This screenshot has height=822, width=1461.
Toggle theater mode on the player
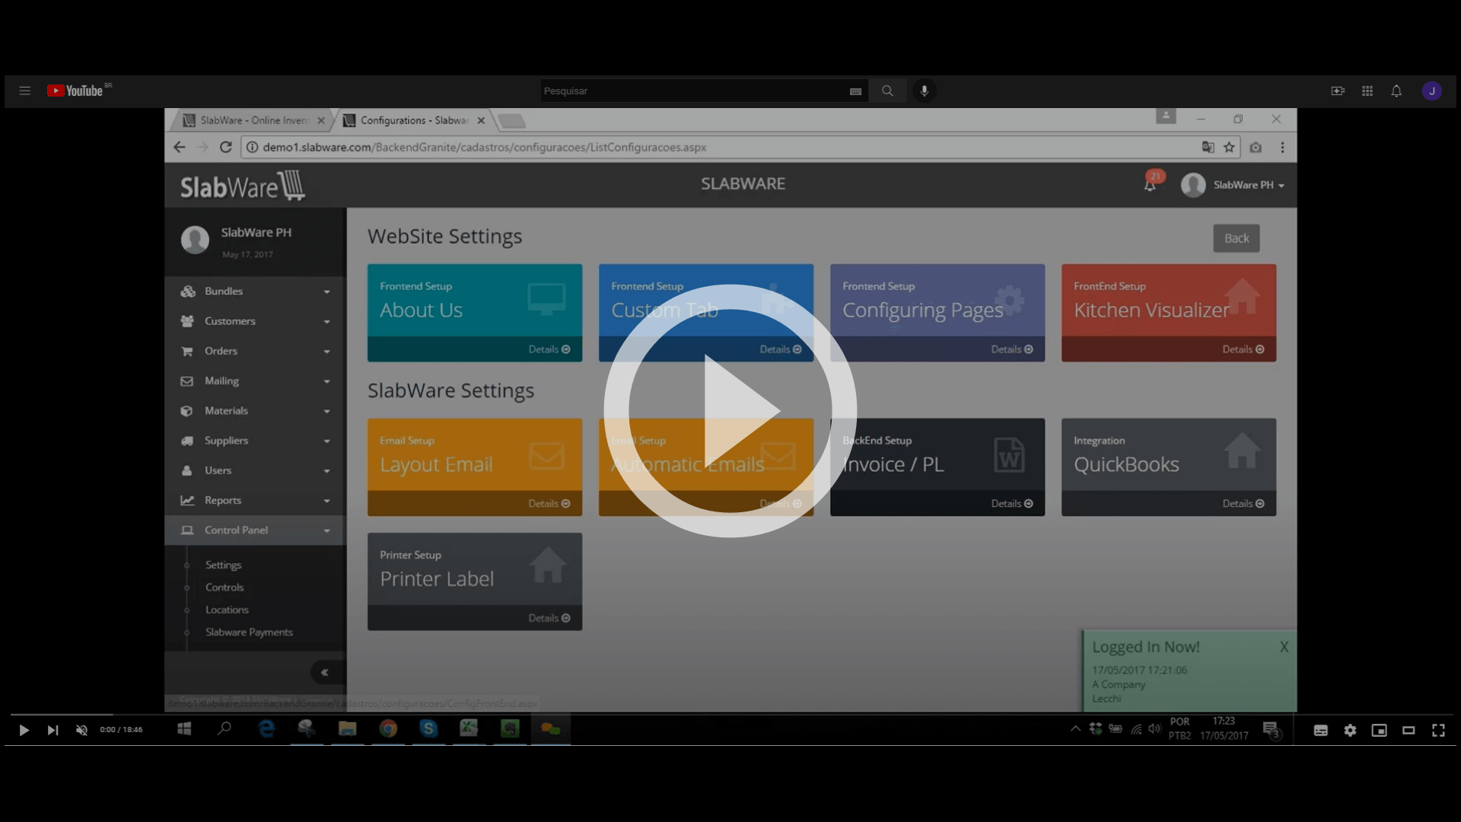tap(1408, 730)
